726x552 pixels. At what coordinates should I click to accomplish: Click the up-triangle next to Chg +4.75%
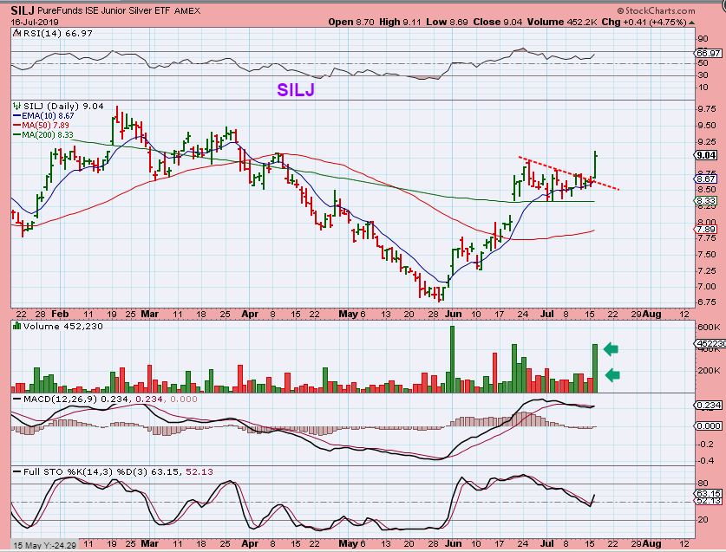[x=691, y=23]
